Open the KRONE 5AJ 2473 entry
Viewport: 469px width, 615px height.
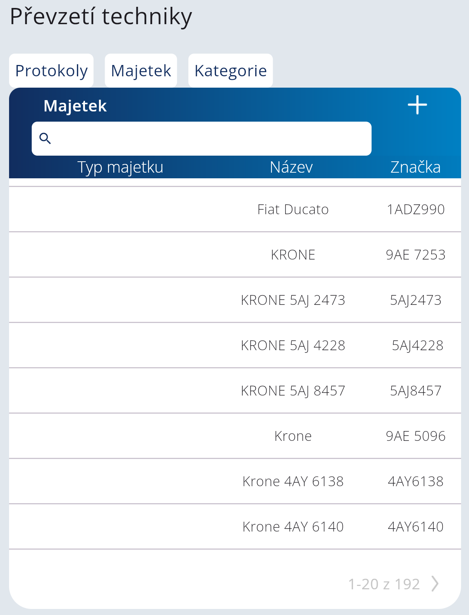tap(293, 300)
